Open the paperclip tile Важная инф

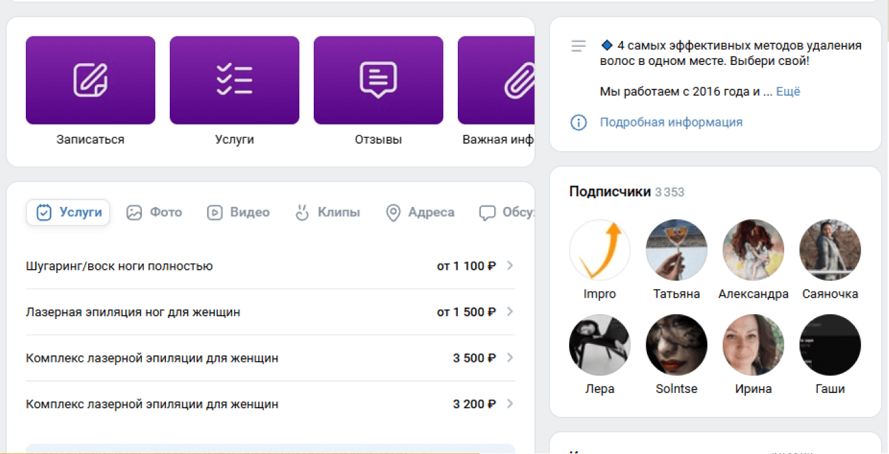coord(496,80)
